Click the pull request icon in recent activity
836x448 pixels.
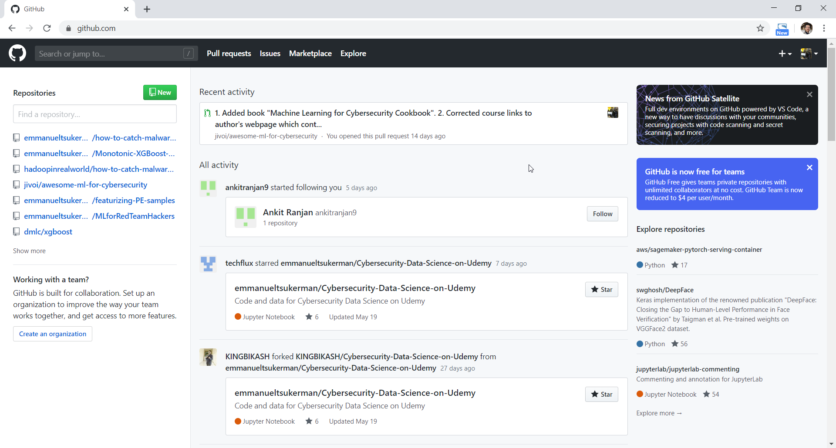[207, 113]
